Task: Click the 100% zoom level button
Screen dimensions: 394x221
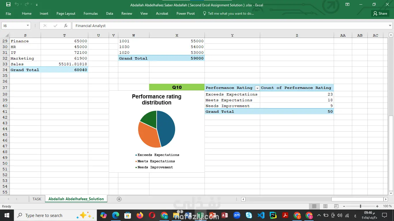Action: [387, 206]
